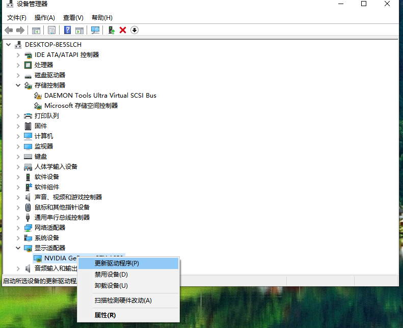Scan for hardware changes via monitor icon
Screen dimensions: 403x328
coord(95,31)
